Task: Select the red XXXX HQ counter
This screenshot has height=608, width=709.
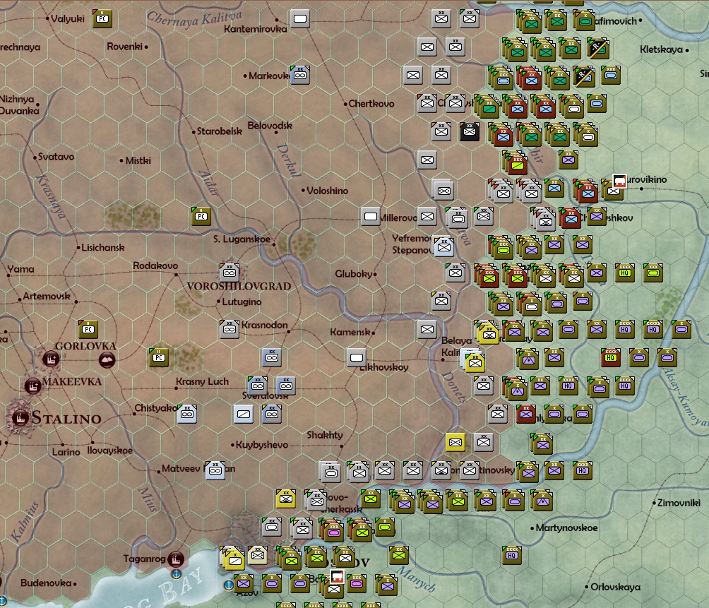Action: point(610,357)
